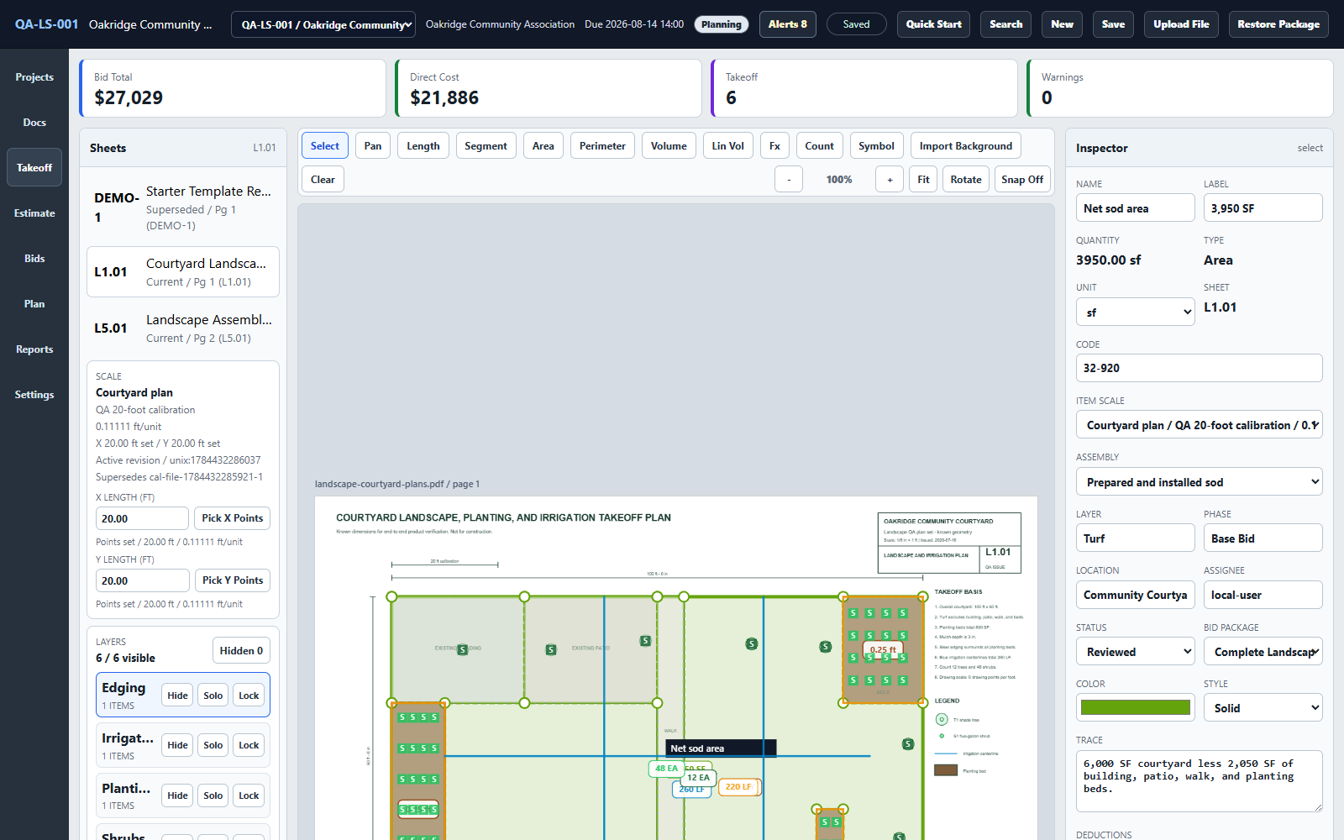Open Docs section

pyautogui.click(x=34, y=123)
